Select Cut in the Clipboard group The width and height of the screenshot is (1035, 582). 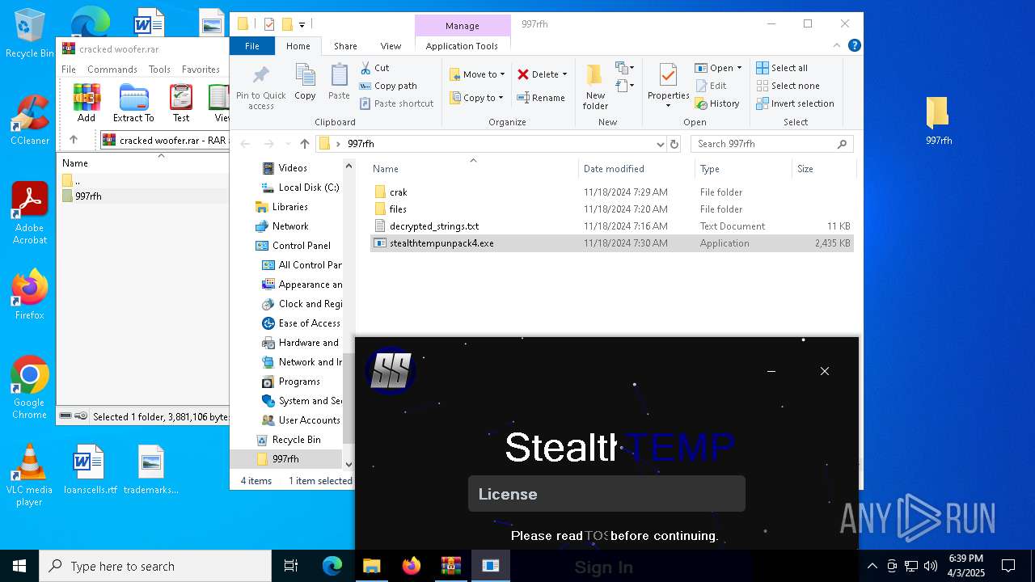pos(374,68)
